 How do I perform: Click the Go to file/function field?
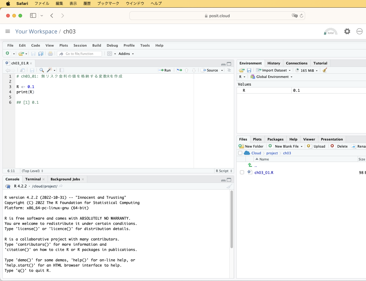(x=79, y=54)
